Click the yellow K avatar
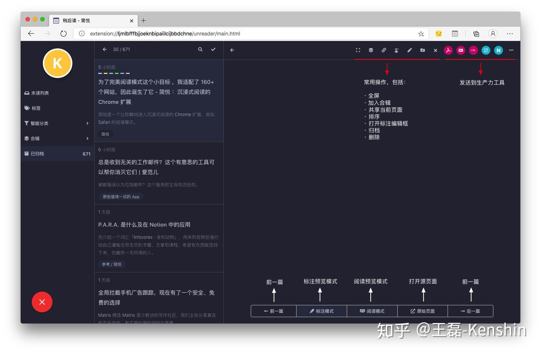The width and height of the screenshot is (541, 353). click(58, 63)
